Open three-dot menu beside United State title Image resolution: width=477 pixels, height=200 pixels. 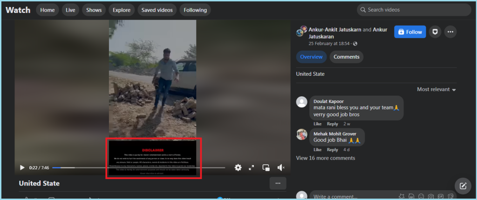(x=278, y=183)
